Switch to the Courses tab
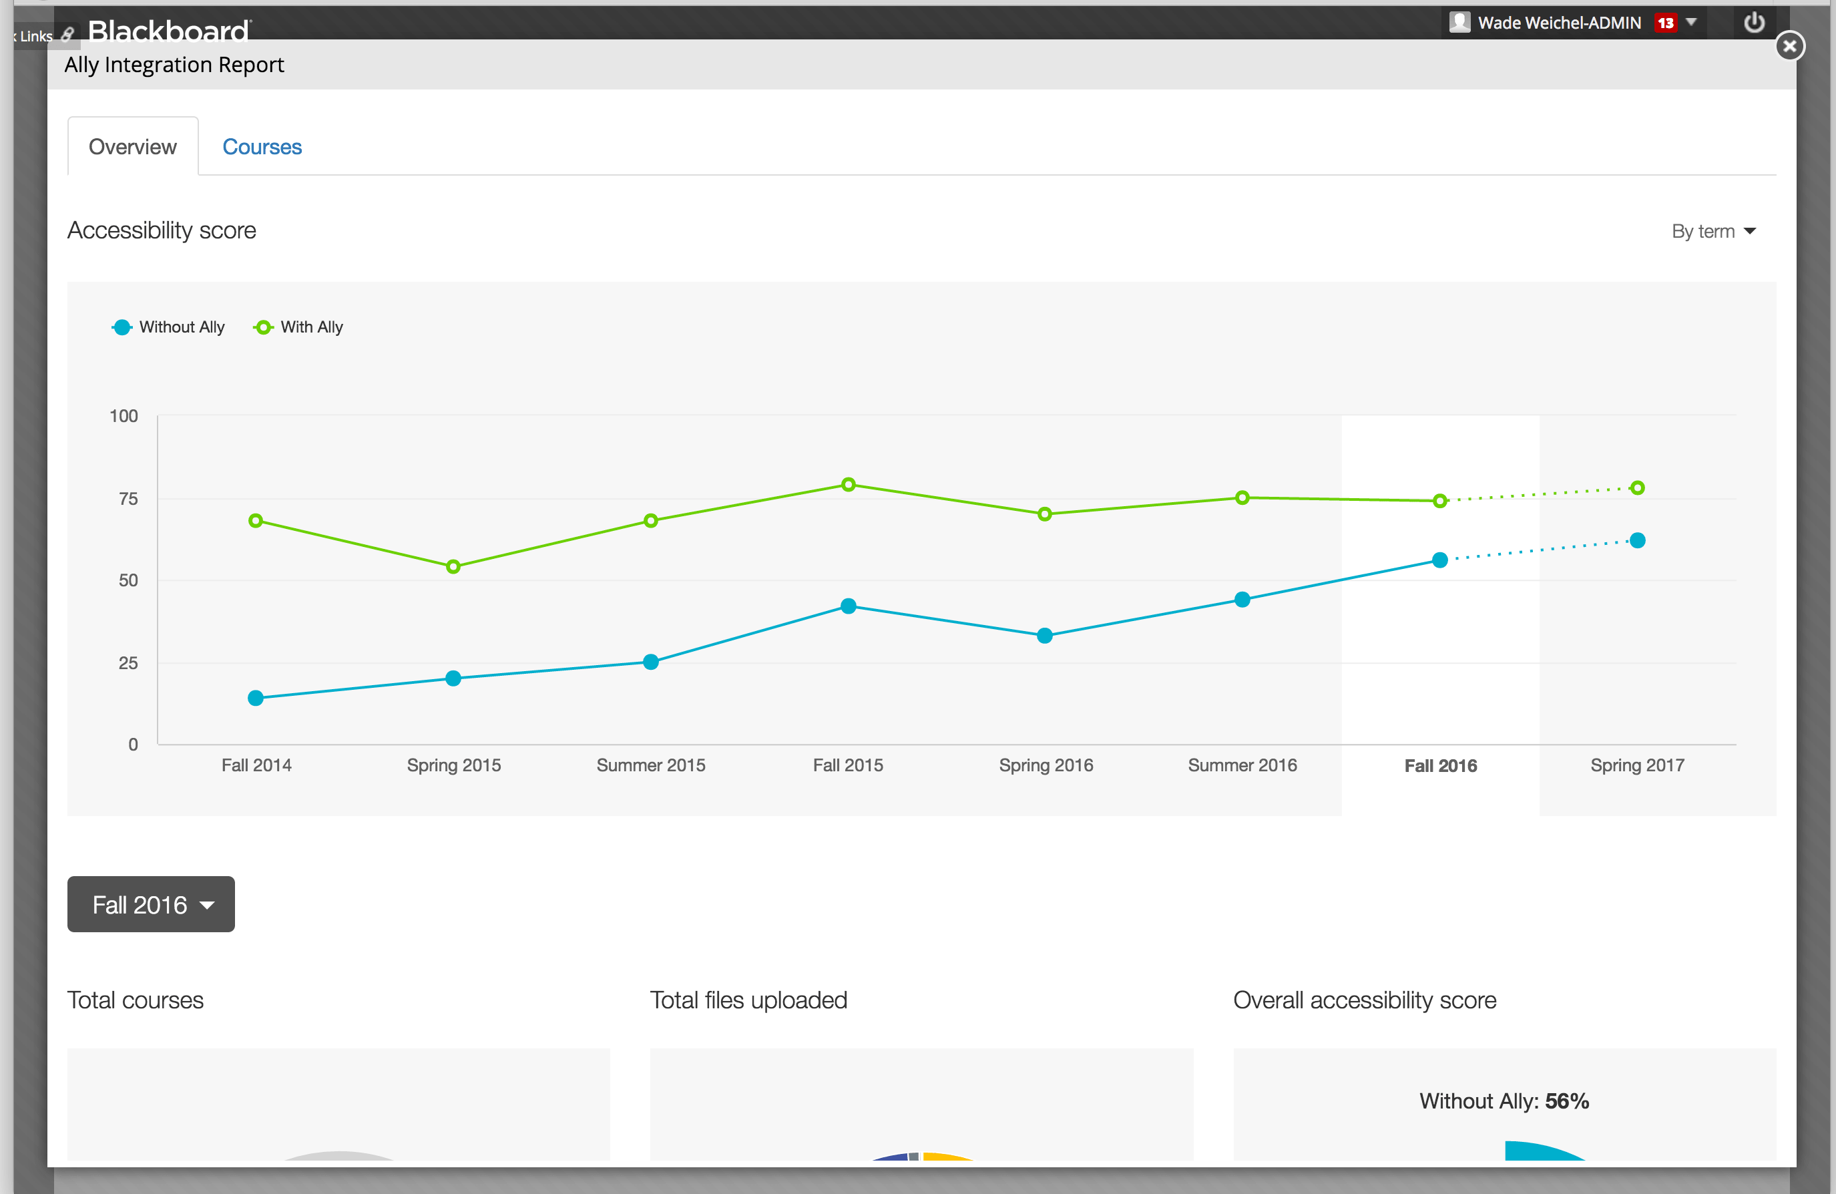Image resolution: width=1836 pixels, height=1194 pixels. (262, 147)
